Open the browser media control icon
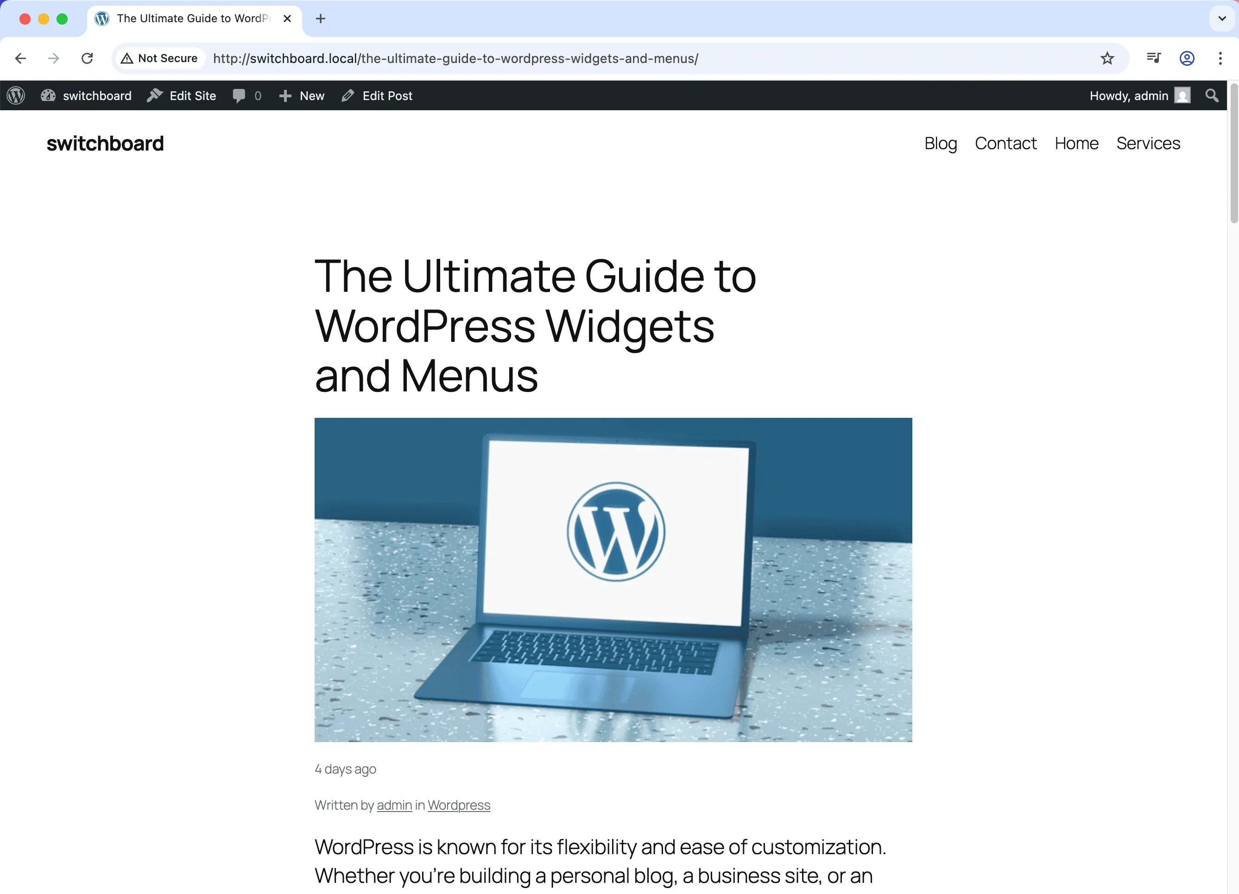 (x=1153, y=58)
